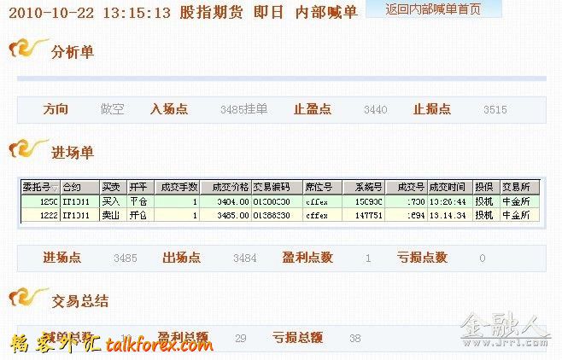The height and width of the screenshot is (360, 562).
Task: Sort by the 委托号 column arrow
Action: (x=55, y=189)
